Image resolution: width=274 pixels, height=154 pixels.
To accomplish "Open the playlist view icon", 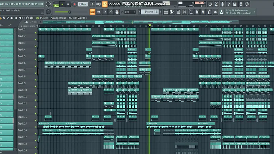I will (166, 12).
